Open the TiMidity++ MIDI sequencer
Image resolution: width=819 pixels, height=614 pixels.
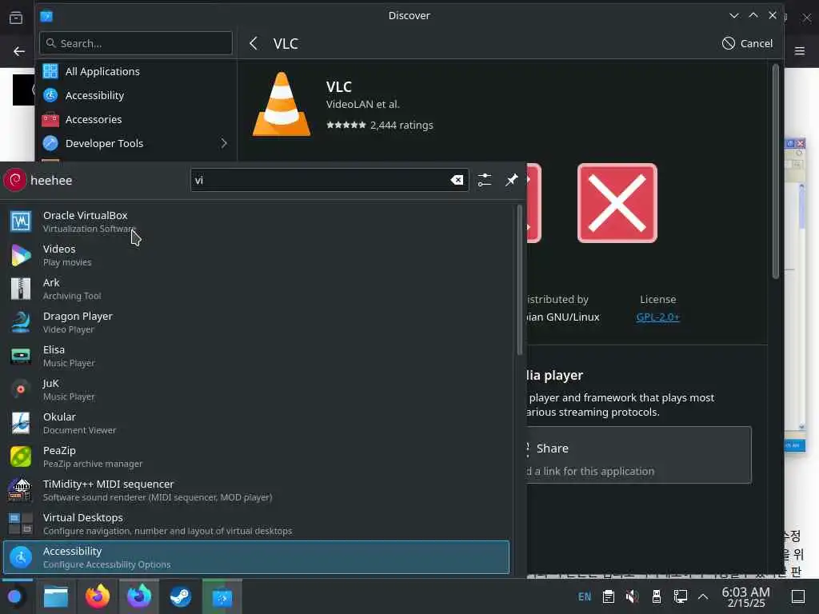pos(256,490)
